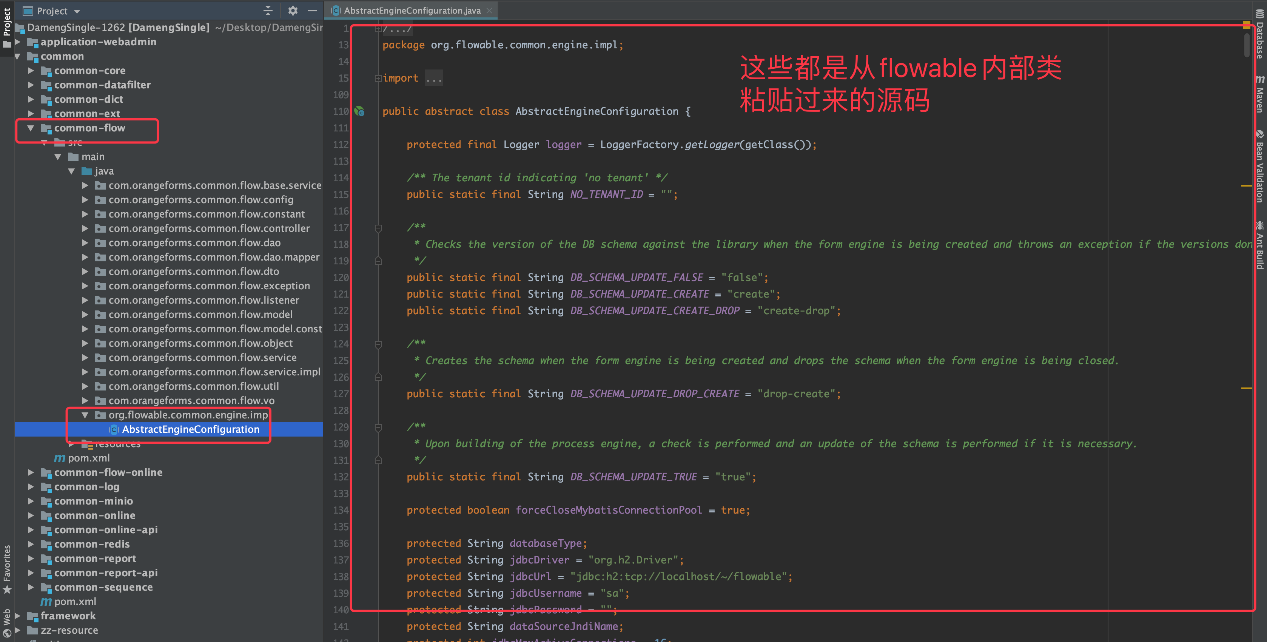Collapse all nodes using the collapse-all icon

(268, 10)
